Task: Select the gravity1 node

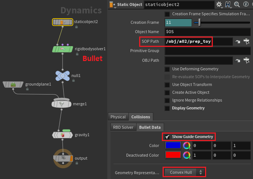Action: pyautogui.click(x=63, y=135)
